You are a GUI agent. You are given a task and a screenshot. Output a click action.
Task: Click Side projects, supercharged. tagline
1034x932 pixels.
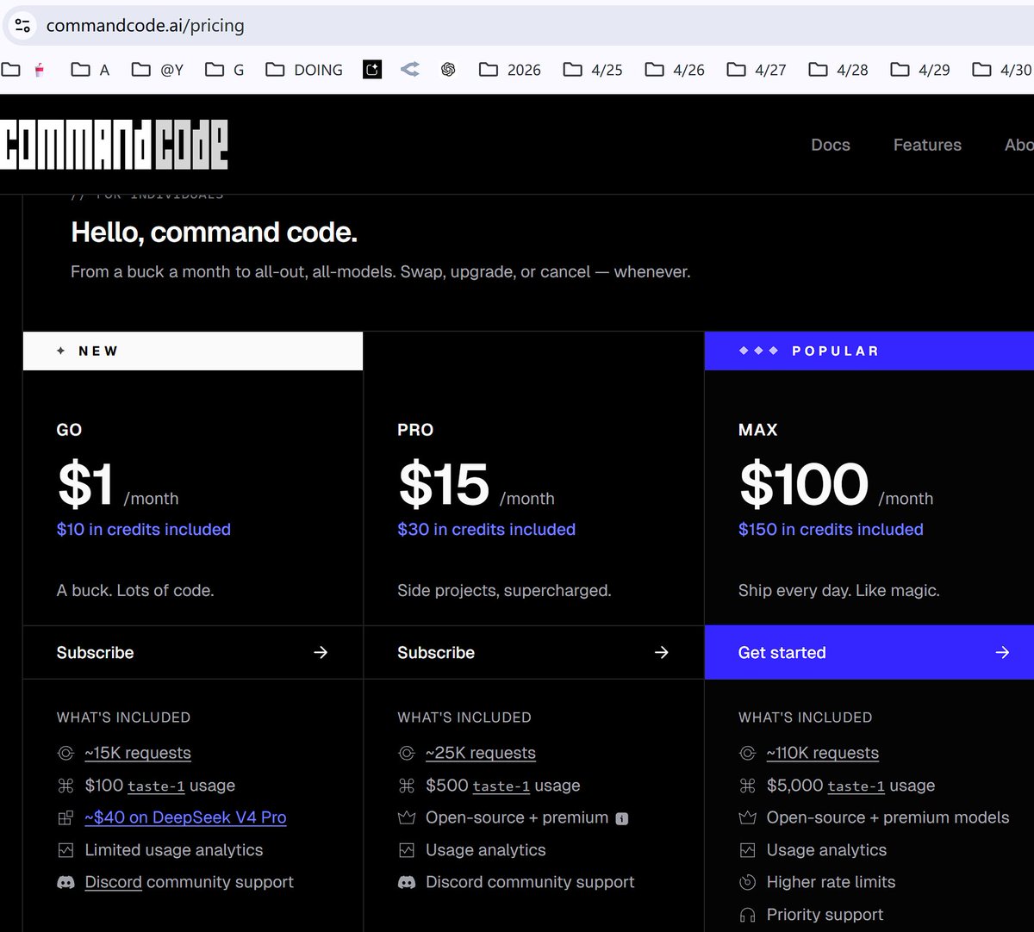pyautogui.click(x=504, y=591)
